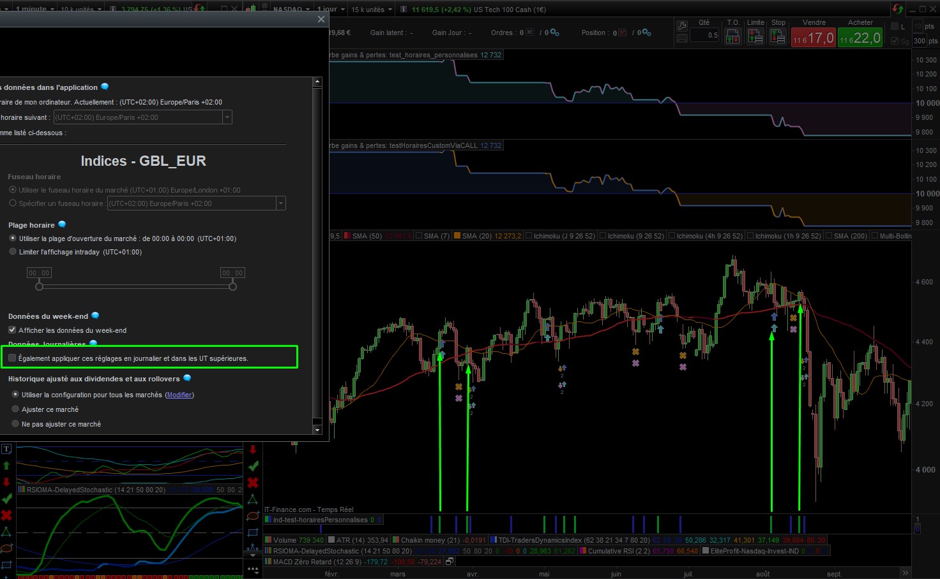Click the dialog scrollbar down arrow

(x=317, y=430)
